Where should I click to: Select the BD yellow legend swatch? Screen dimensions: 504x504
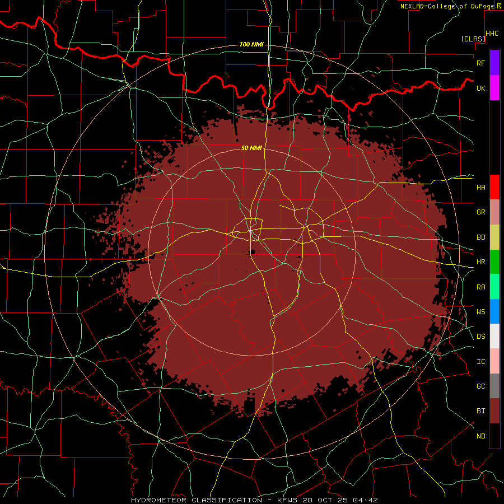[x=494, y=237]
